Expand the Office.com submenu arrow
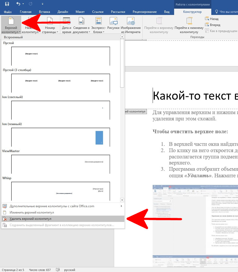The height and width of the screenshot is (272, 238). click(x=121, y=206)
